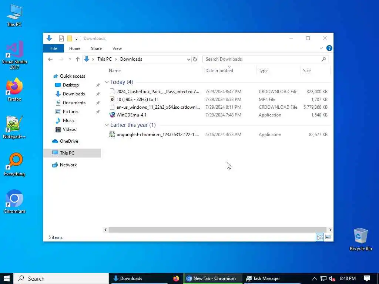Viewport: 379px width, 284px height.
Task: Click the New folder icon in title bar
Action: pyautogui.click(x=70, y=38)
